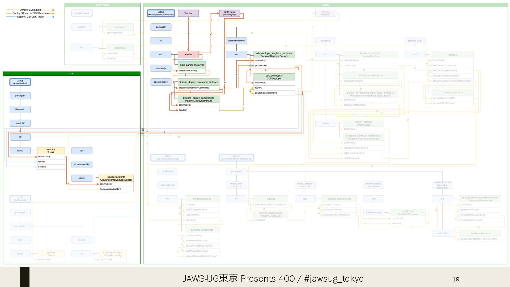Screen dimensions: 510x287
Task: Open GitHub aws-amplify/amplify-backend node
Action: (x=161, y=13)
